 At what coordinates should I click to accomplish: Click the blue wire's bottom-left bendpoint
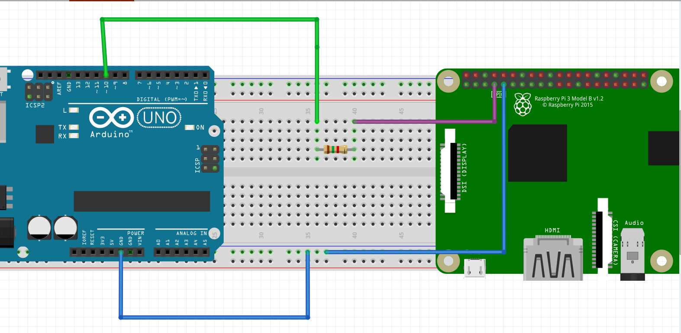coord(121,317)
